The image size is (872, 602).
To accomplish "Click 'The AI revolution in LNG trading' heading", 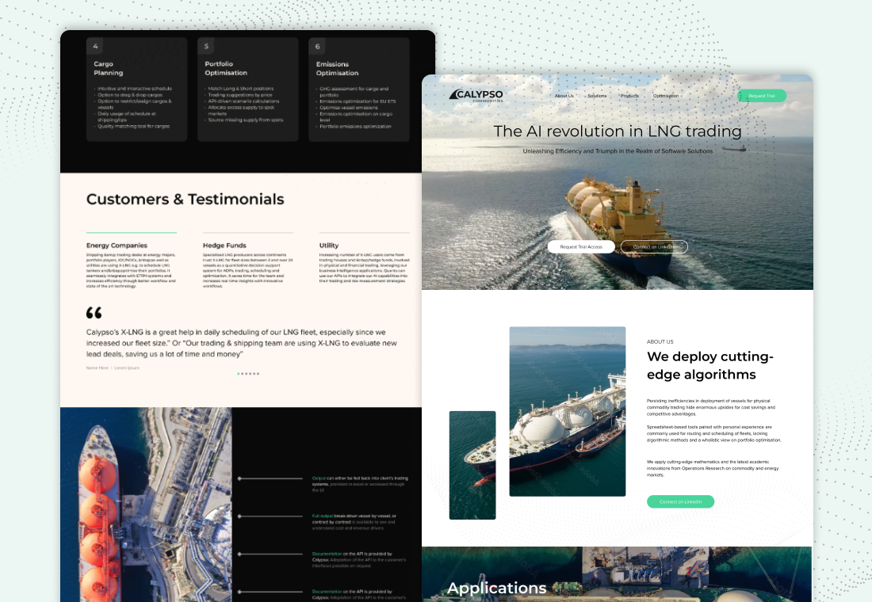I will coord(618,131).
